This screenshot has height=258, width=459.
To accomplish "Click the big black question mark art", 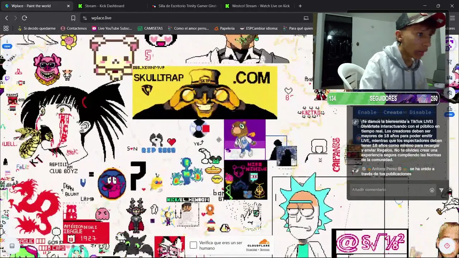I will 138,176.
